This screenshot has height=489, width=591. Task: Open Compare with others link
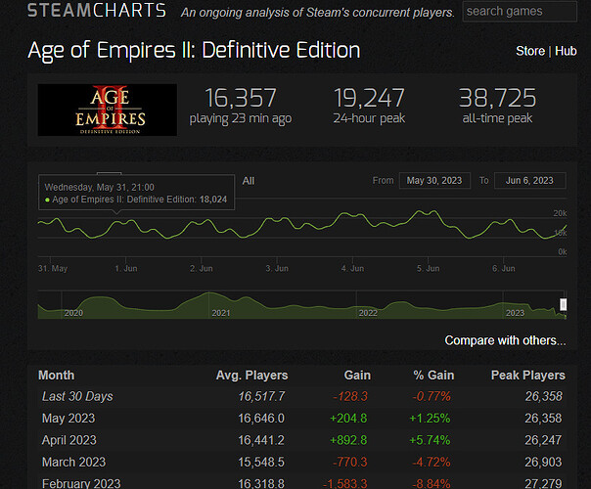[x=505, y=340]
